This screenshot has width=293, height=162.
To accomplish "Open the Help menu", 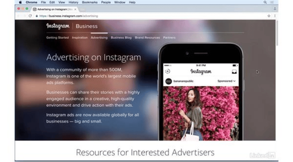I will pos(132,2).
